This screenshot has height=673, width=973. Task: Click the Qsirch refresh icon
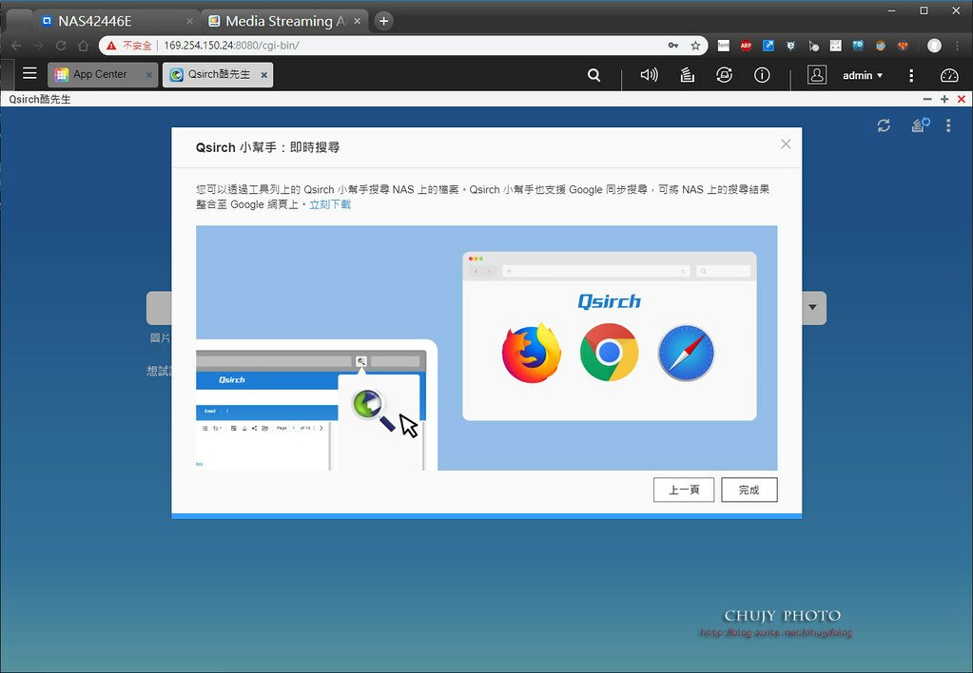click(x=884, y=125)
